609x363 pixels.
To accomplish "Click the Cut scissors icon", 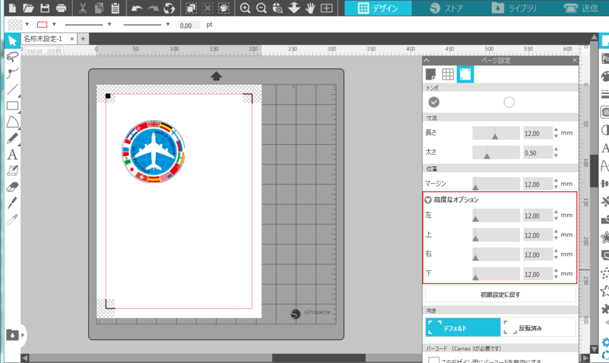I will [83, 8].
